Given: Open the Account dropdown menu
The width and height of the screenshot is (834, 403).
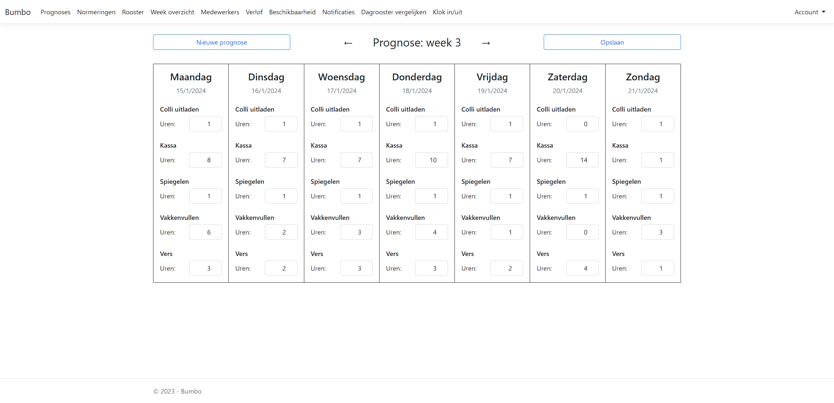Looking at the screenshot, I should click(810, 12).
